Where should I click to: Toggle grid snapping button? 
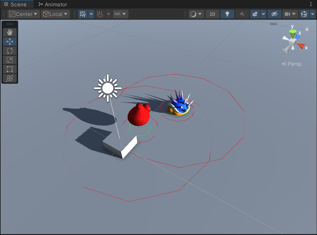pos(100,14)
